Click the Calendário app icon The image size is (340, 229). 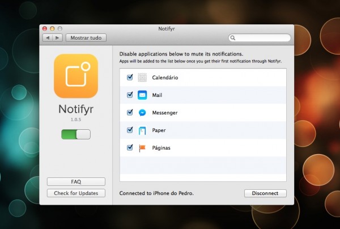142,78
